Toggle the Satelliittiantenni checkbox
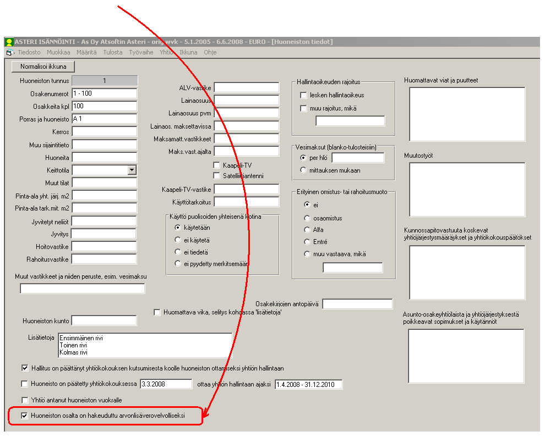This screenshot has height=437, width=545. point(216,176)
